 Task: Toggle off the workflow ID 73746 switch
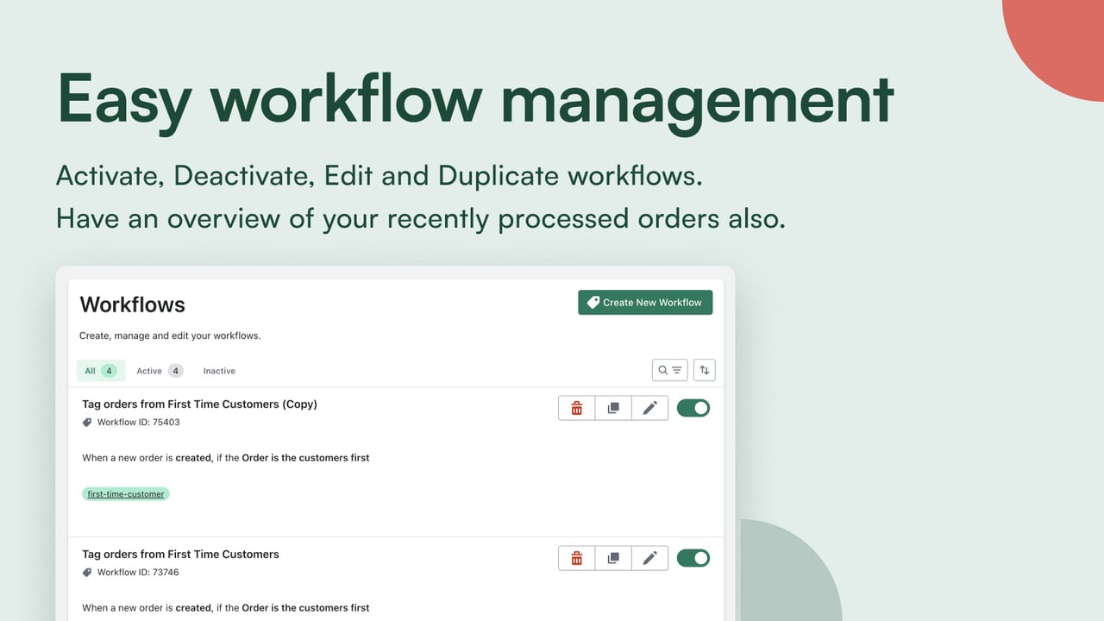[x=693, y=558]
